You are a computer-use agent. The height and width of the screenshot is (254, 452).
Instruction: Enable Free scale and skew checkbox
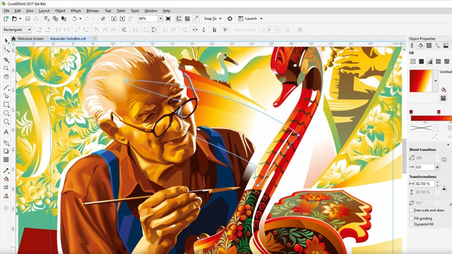pyautogui.click(x=411, y=210)
